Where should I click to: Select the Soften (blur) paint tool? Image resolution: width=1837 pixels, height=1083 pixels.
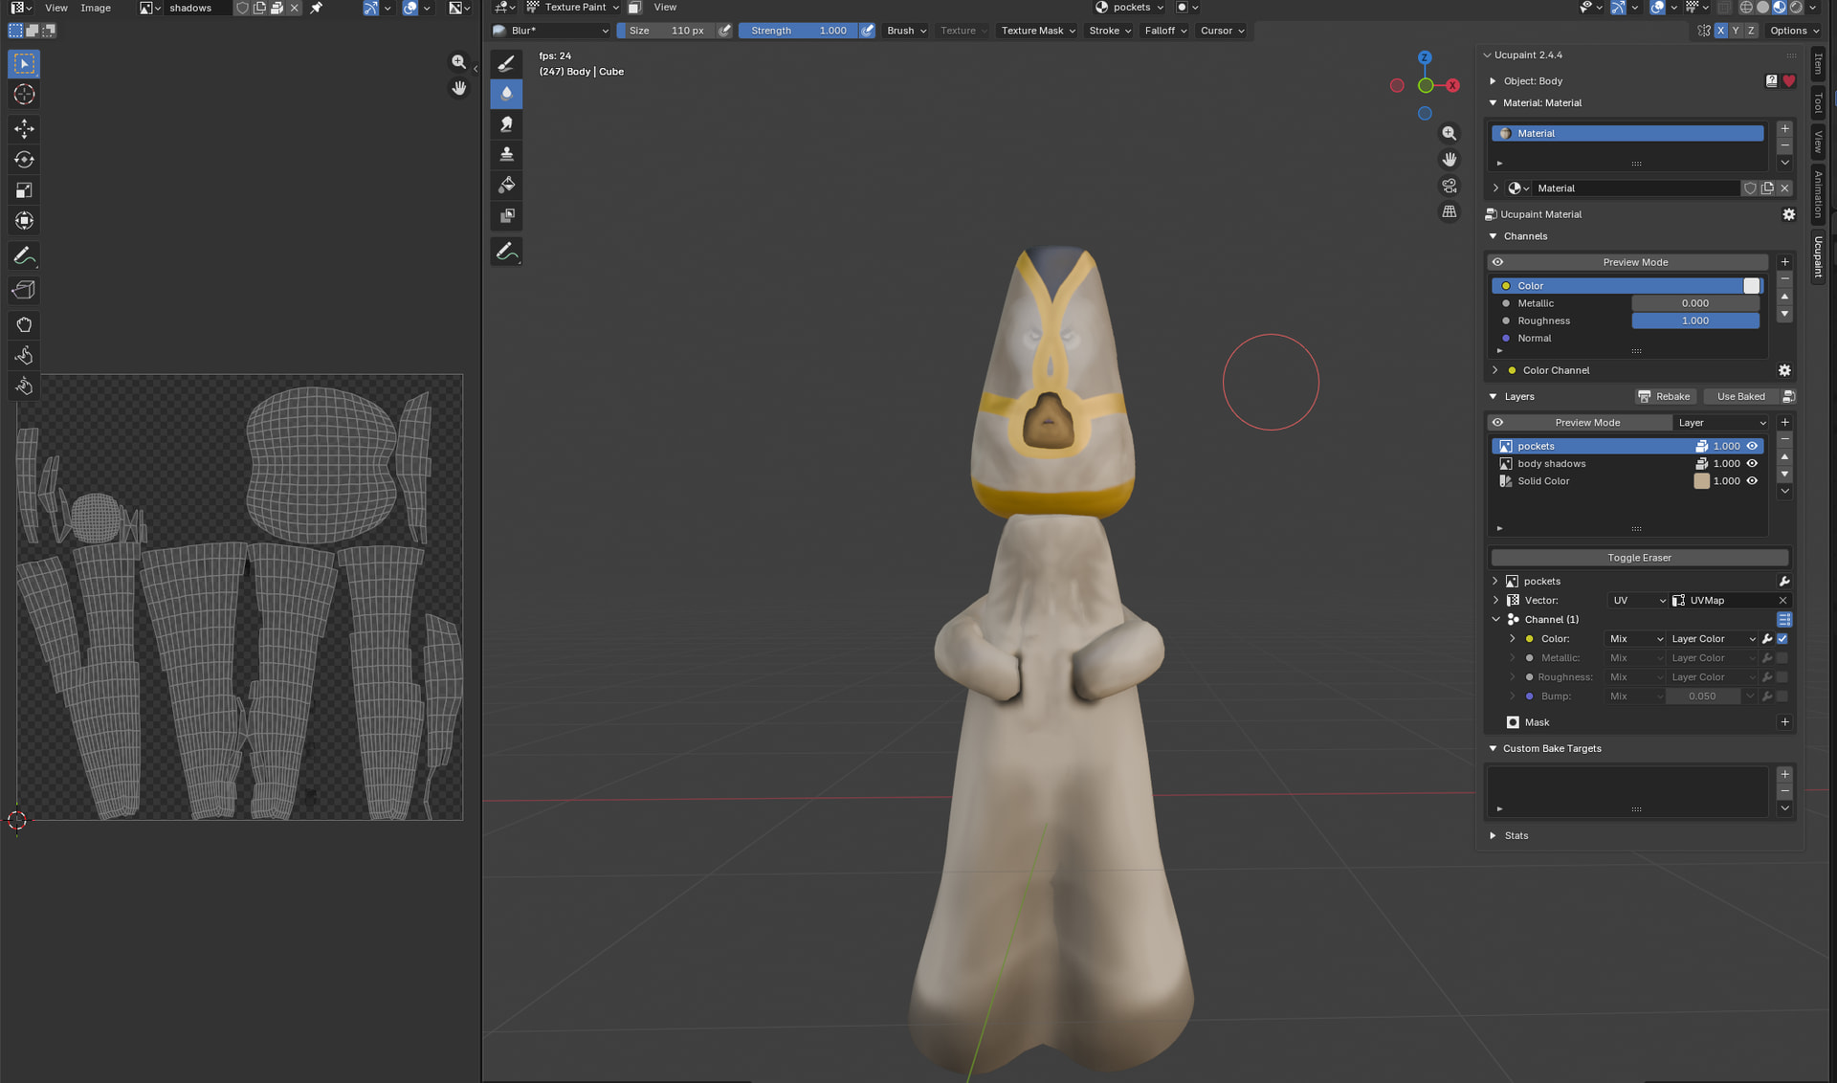506,94
